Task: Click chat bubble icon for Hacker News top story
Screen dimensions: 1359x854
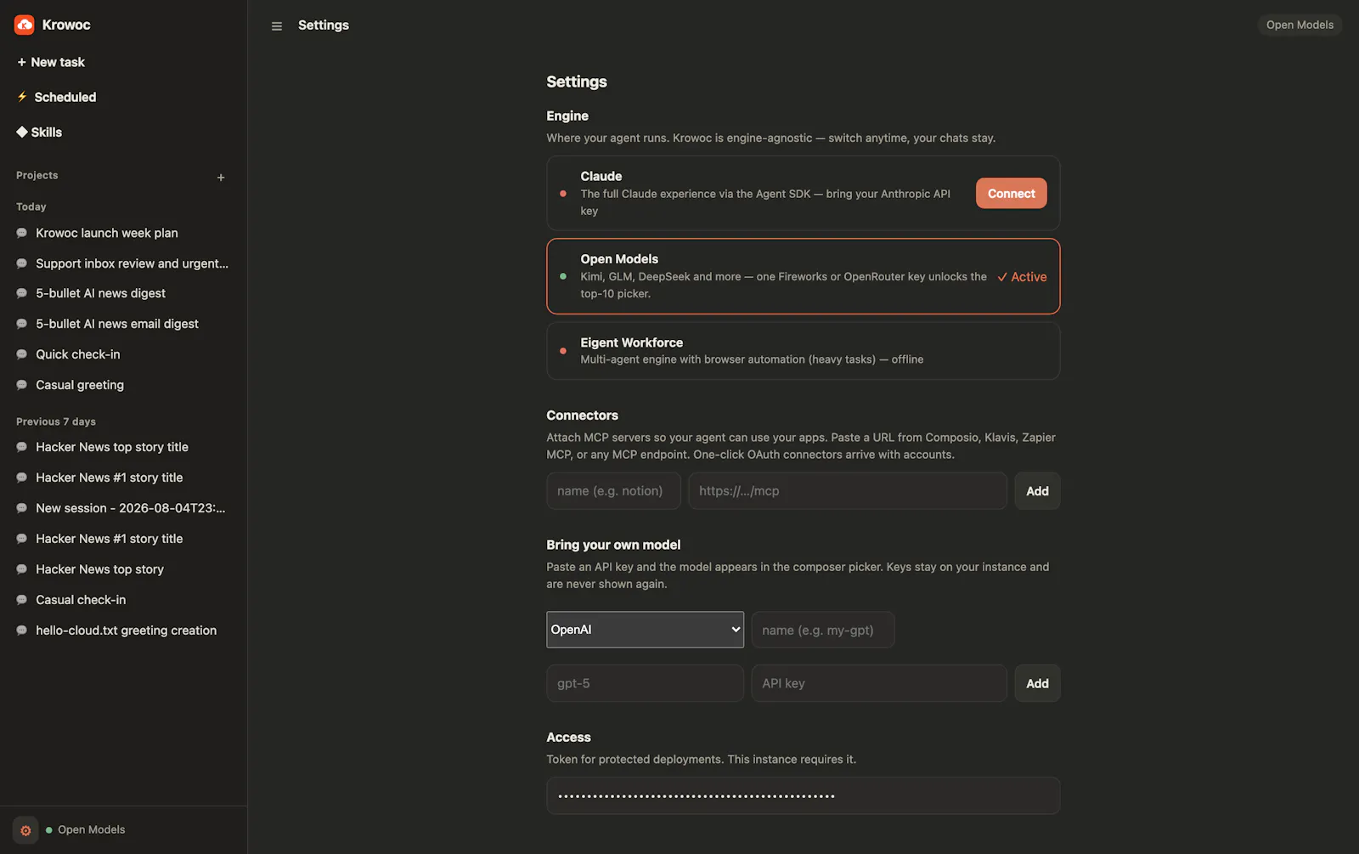Action: pos(22,569)
